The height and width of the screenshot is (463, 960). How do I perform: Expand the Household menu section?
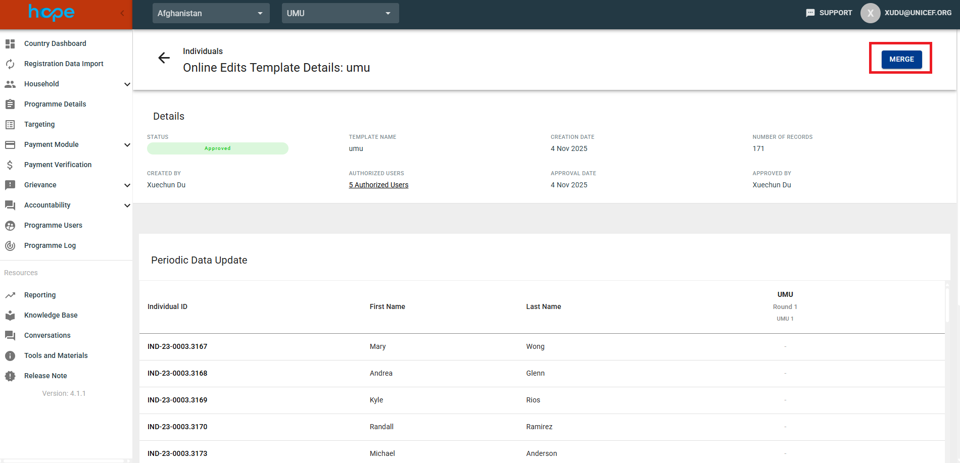[x=127, y=84]
